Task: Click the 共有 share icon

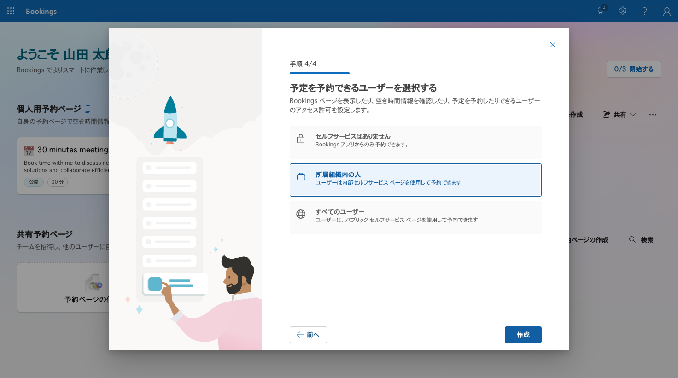Action: [x=606, y=115]
